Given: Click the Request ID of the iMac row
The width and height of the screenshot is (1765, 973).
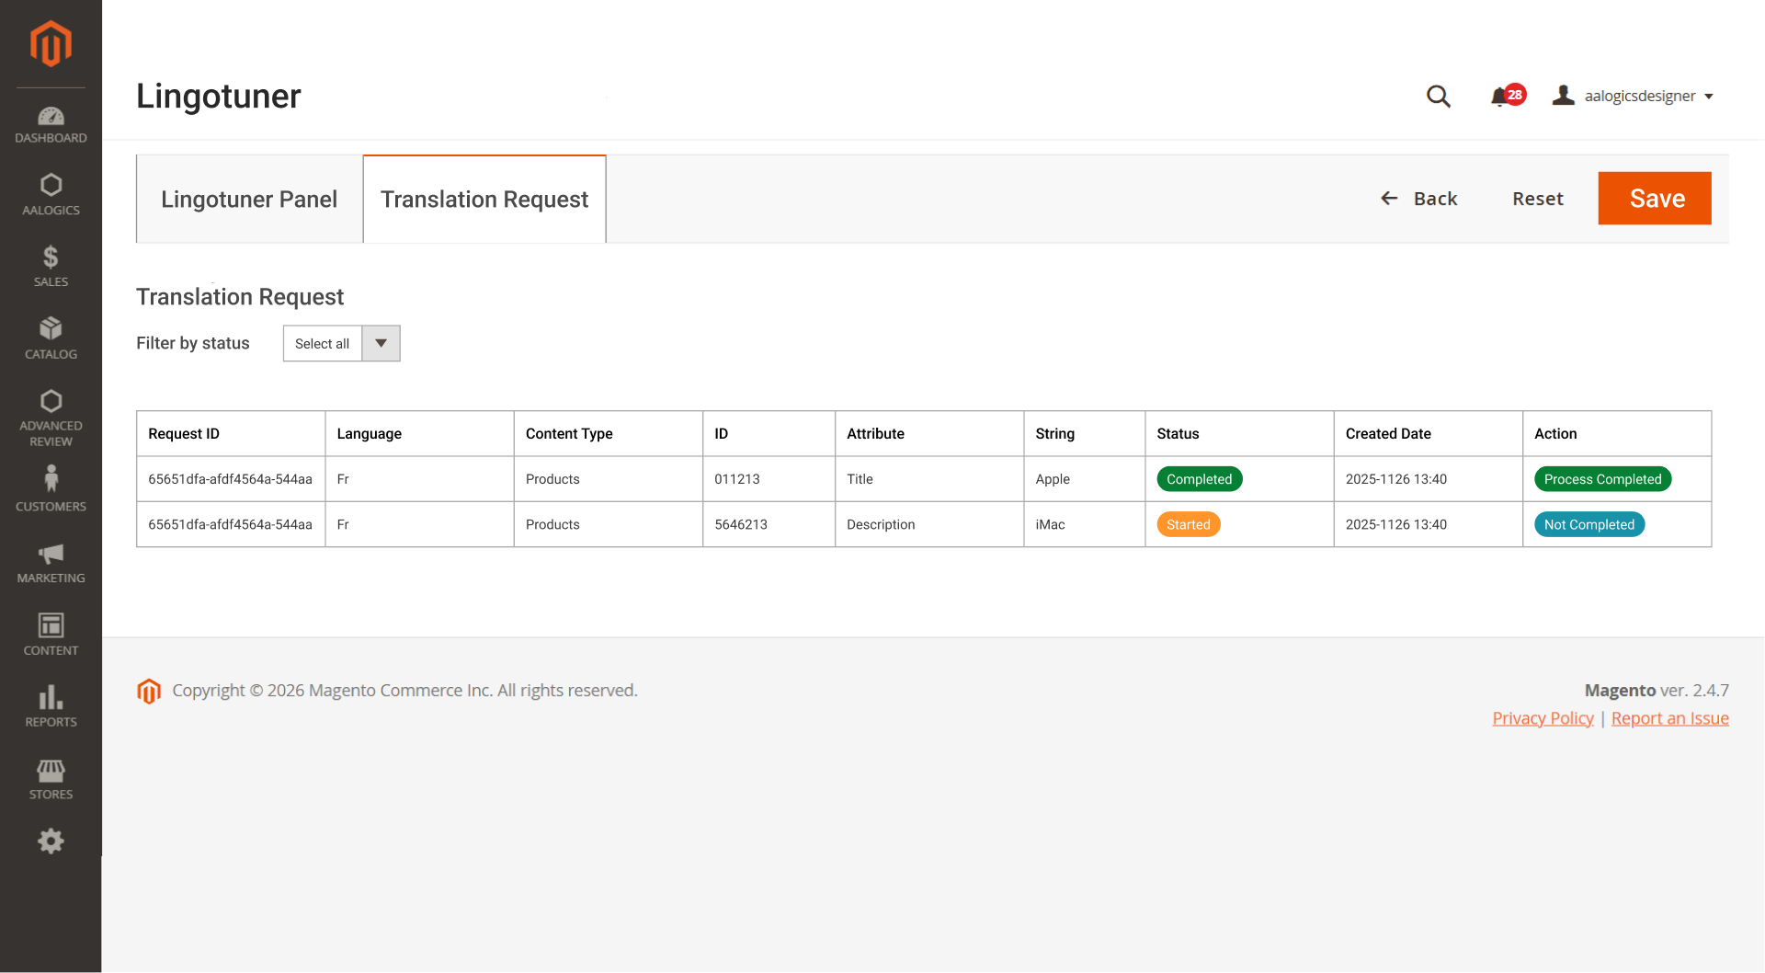Looking at the screenshot, I should [x=230, y=524].
